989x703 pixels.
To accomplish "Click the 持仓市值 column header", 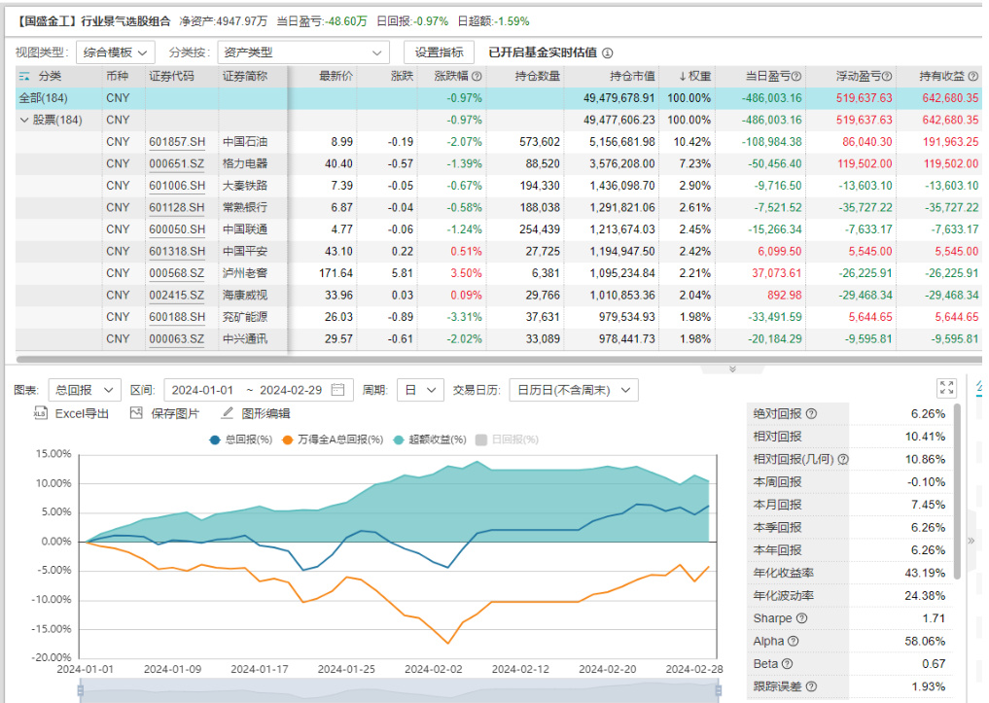I will [632, 76].
